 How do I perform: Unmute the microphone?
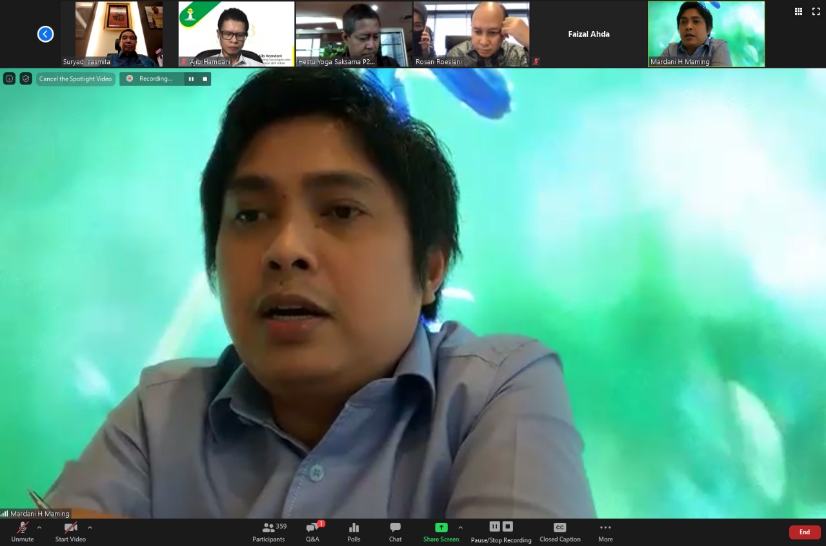pyautogui.click(x=22, y=532)
